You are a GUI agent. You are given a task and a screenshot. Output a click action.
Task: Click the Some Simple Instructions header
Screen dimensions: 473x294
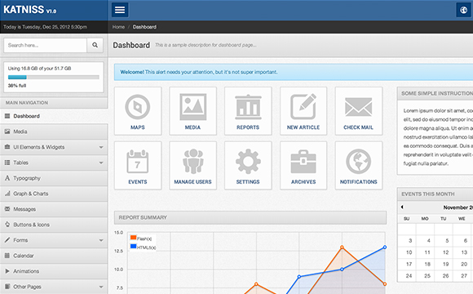(435, 94)
